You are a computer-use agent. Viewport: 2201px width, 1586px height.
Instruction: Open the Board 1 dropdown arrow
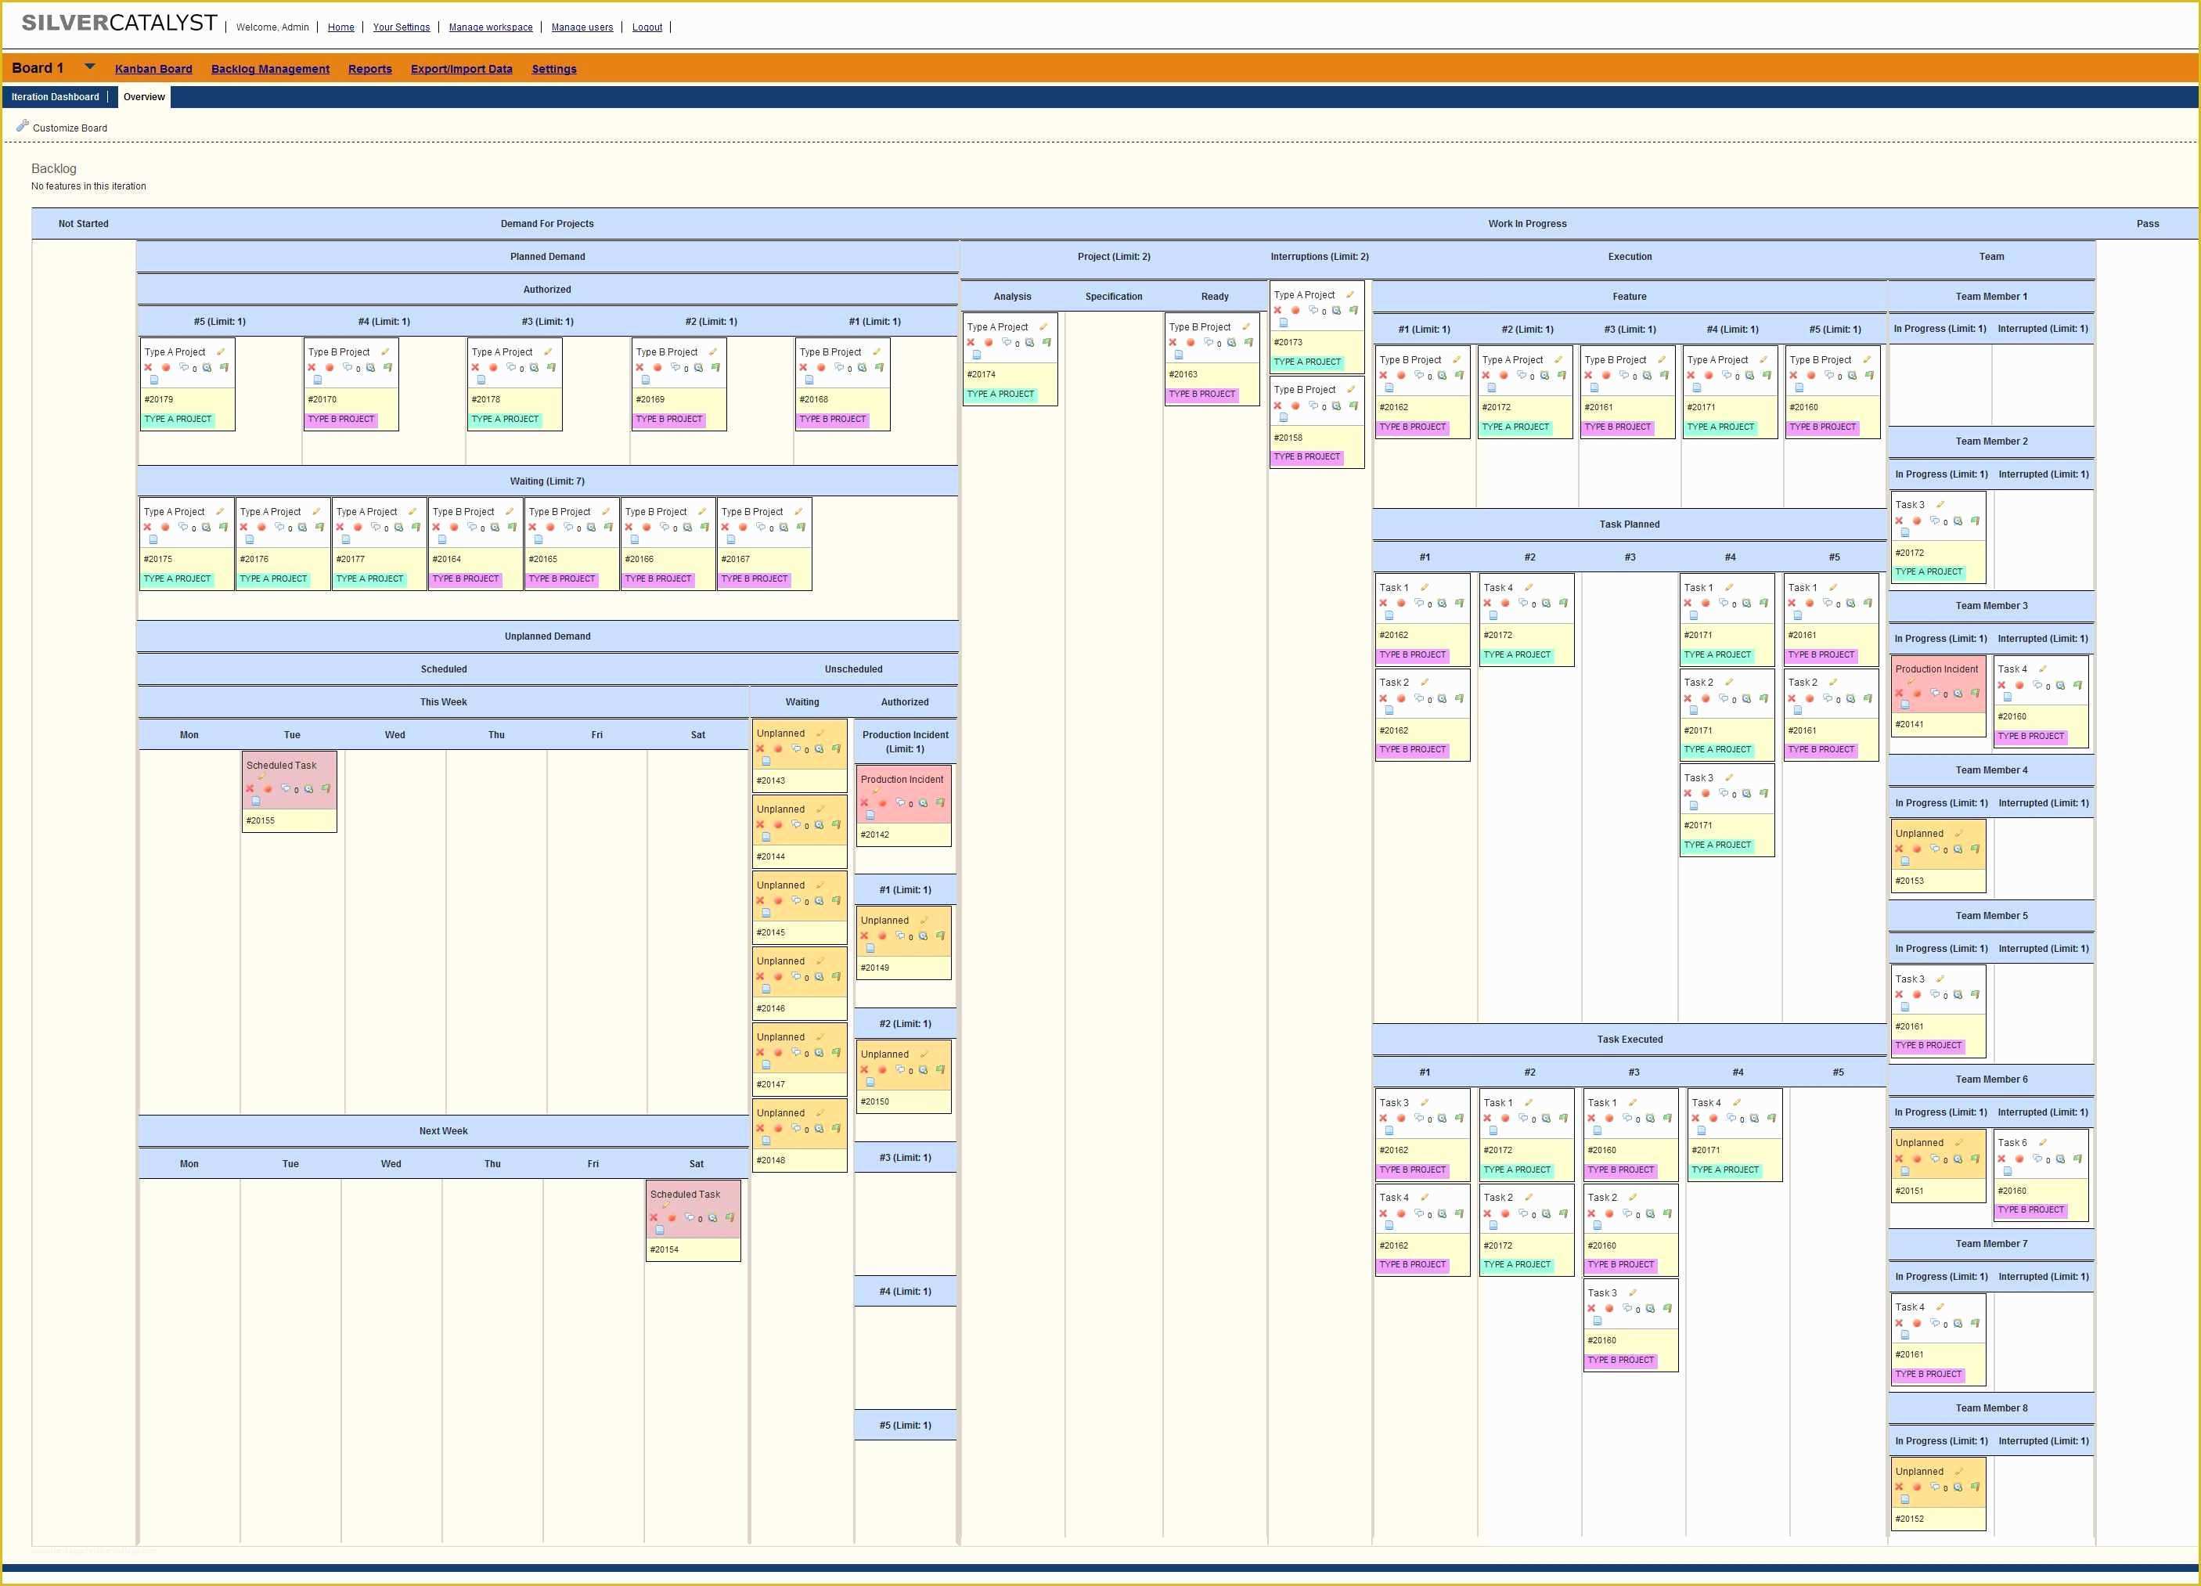[x=90, y=66]
